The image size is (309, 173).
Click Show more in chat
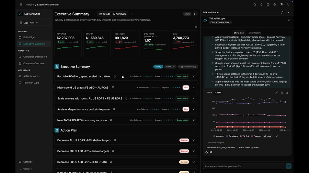coord(239,33)
